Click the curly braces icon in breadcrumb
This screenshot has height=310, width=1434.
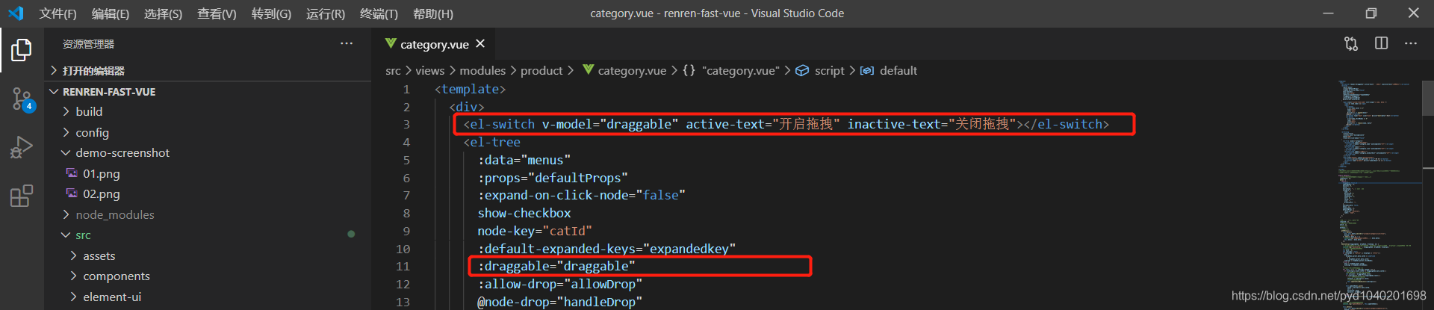689,70
